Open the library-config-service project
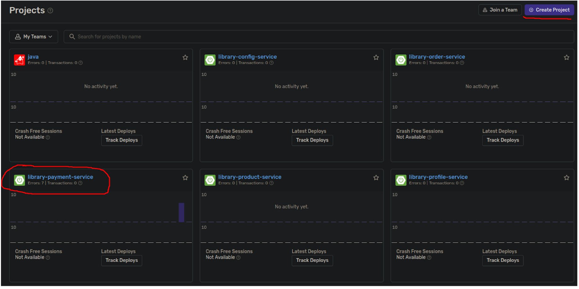This screenshot has height=289, width=579. (x=247, y=57)
